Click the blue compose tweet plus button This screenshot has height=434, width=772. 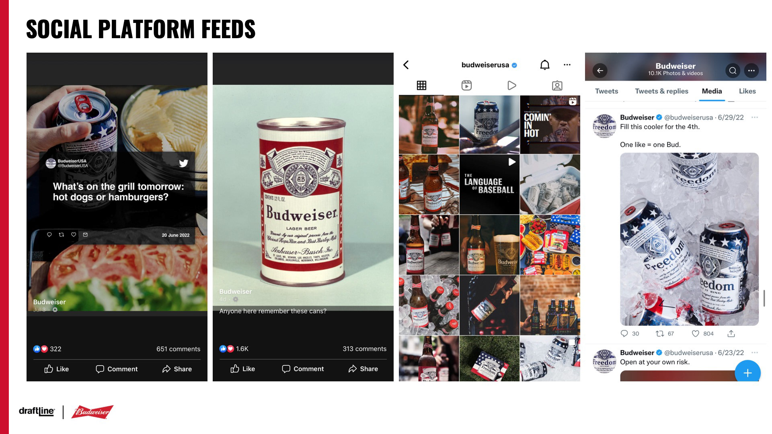point(747,373)
